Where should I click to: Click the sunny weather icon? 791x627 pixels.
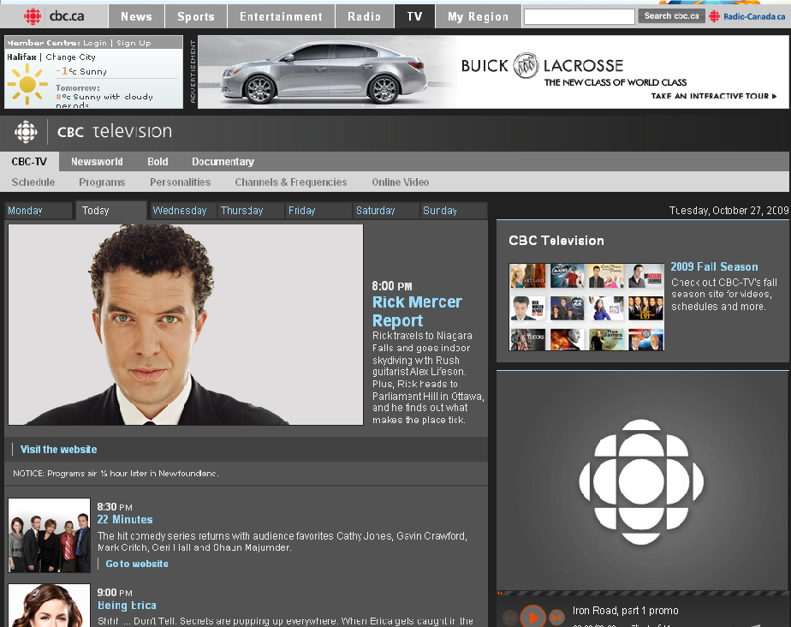pos(27,84)
